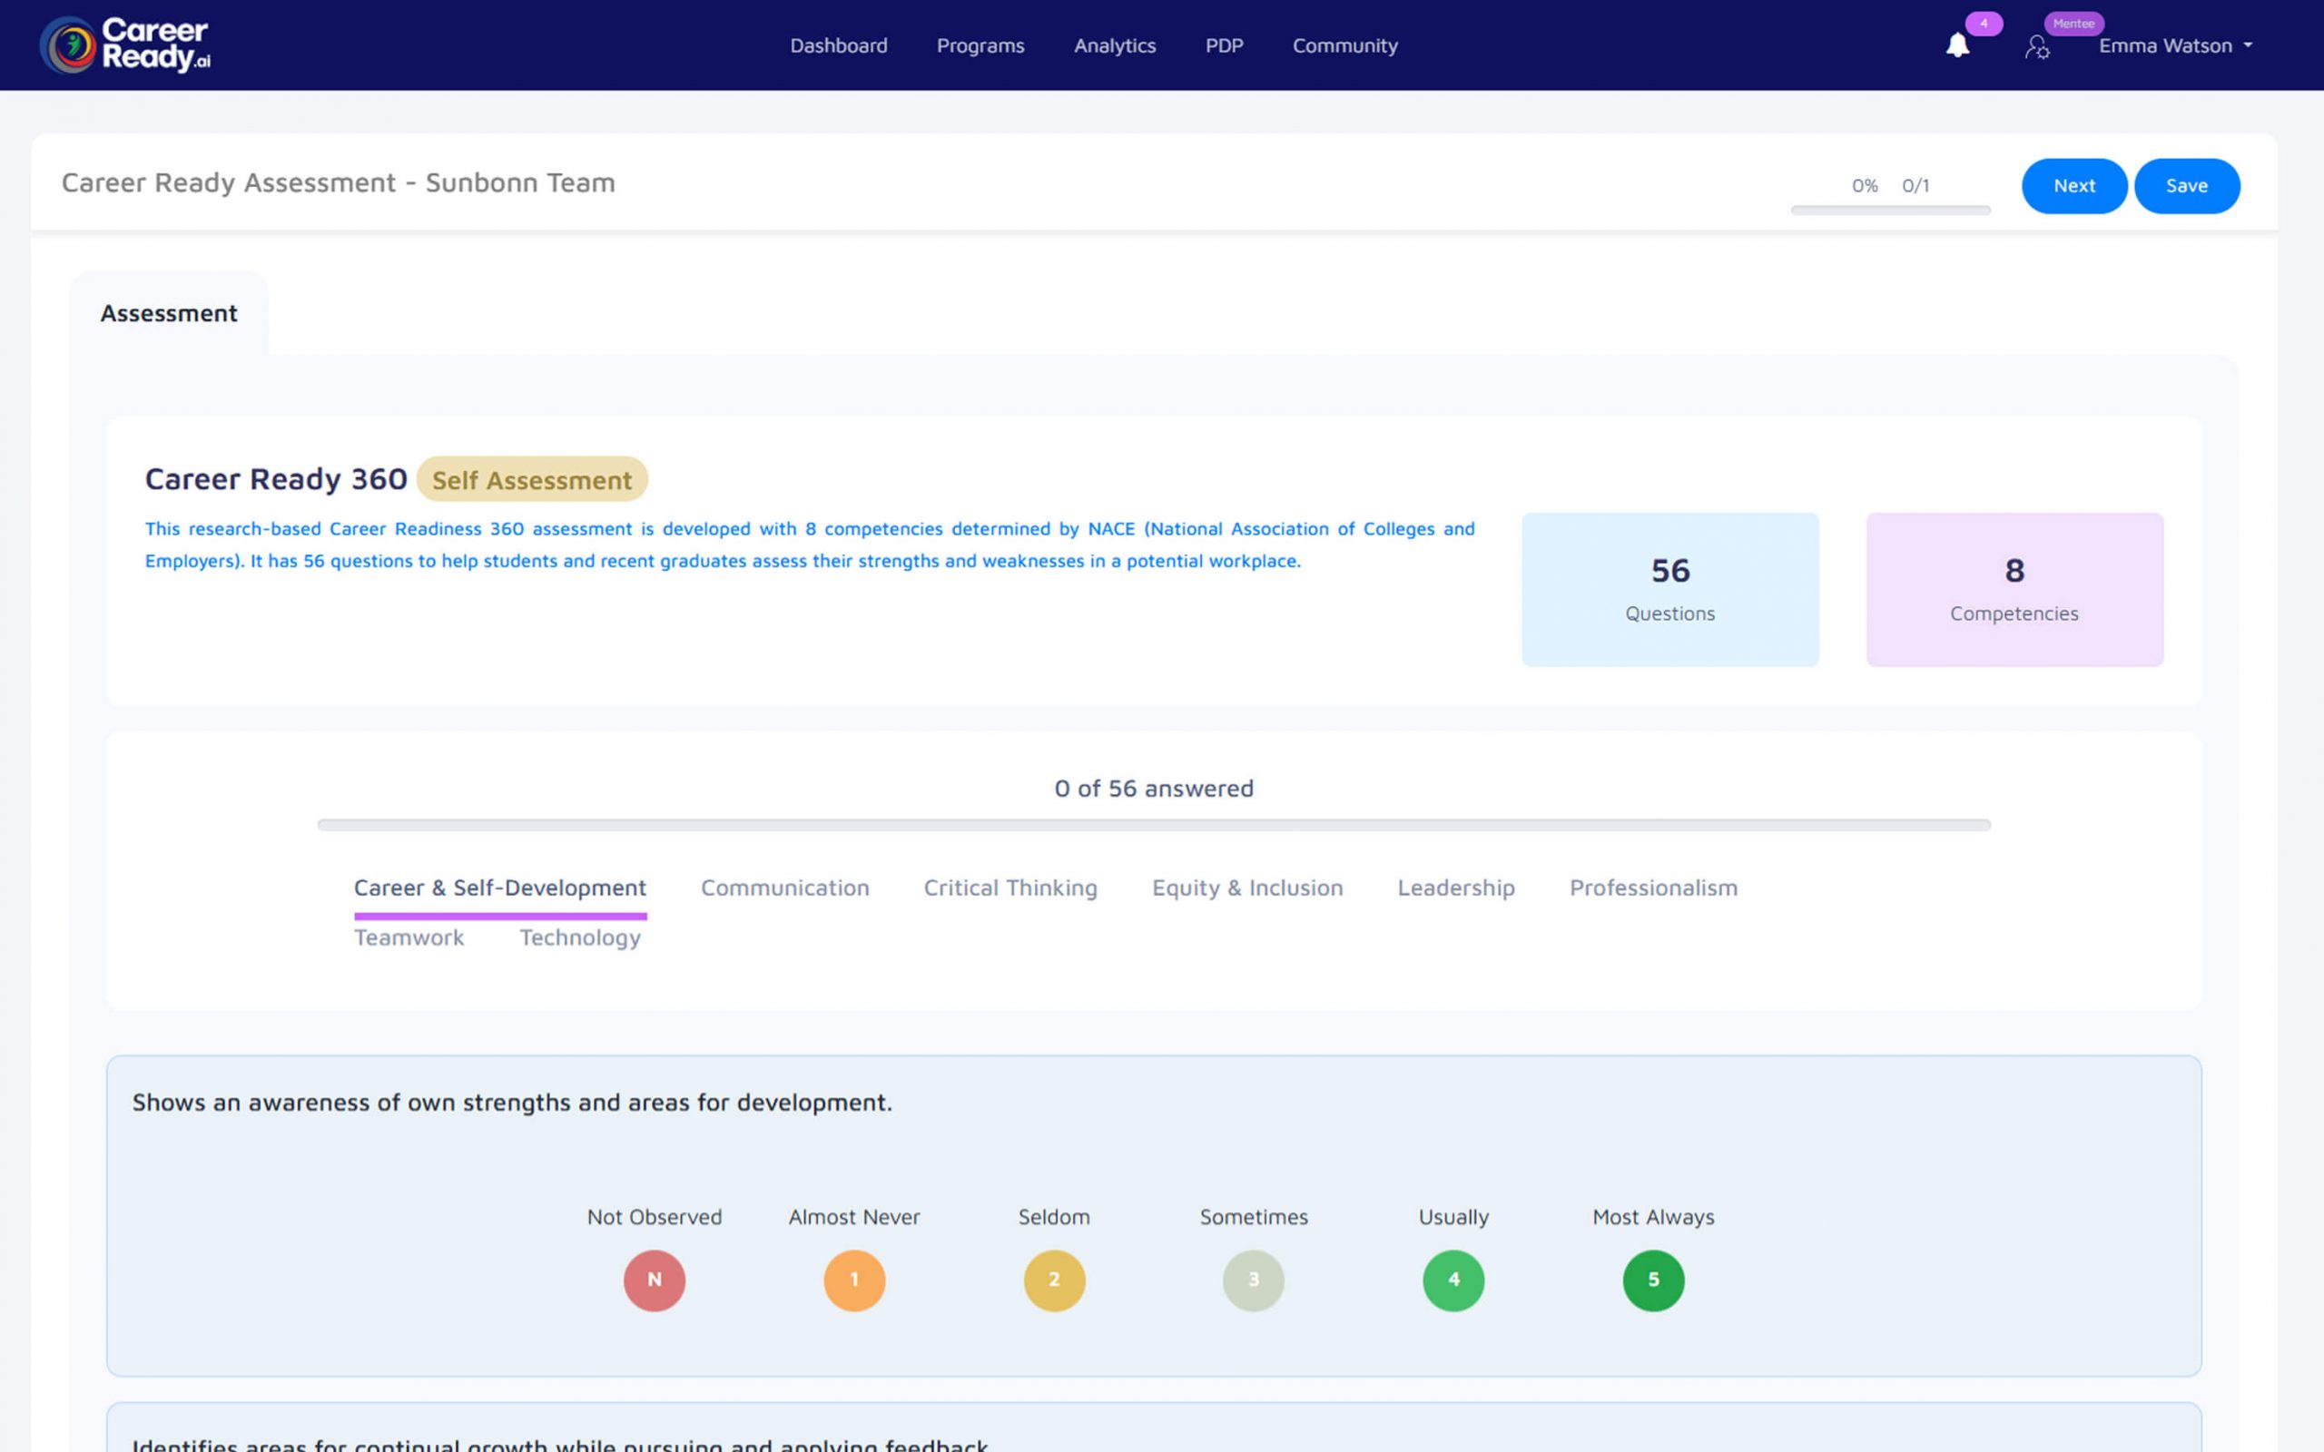Open the notifications bell
Viewport: 2324px width, 1452px height.
(x=1957, y=46)
